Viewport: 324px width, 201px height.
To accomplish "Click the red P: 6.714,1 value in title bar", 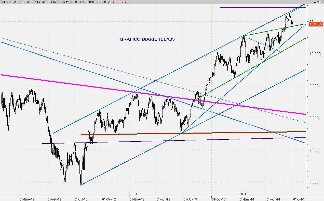I will point(122,2).
